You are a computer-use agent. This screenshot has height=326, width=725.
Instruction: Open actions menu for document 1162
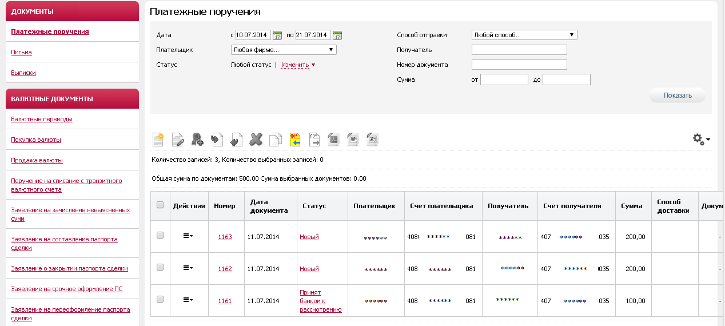tap(188, 268)
